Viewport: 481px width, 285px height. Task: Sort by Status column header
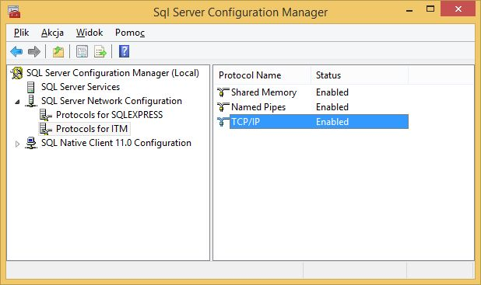(x=360, y=75)
